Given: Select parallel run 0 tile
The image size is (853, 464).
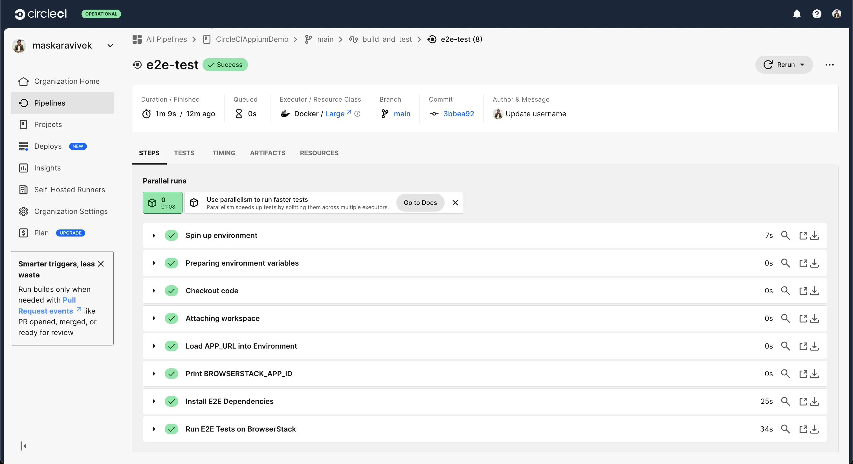Looking at the screenshot, I should (162, 203).
